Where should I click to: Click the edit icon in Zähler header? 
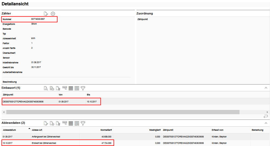pos(46,14)
